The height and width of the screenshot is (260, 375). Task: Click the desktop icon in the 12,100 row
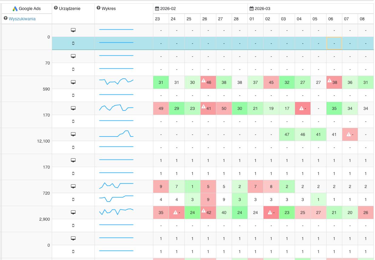[73, 134]
